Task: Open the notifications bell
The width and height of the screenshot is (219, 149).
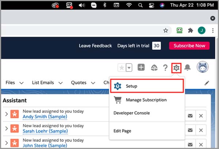Action: coord(188,68)
